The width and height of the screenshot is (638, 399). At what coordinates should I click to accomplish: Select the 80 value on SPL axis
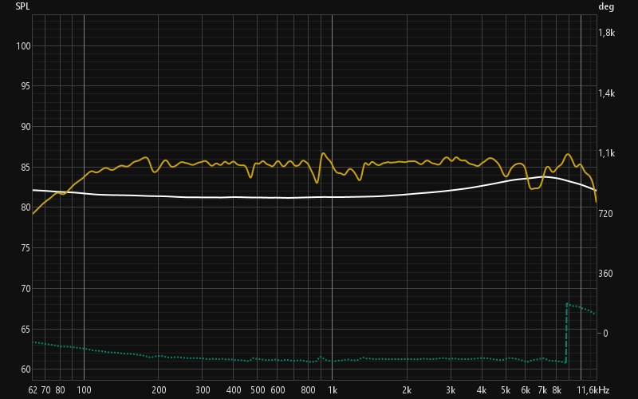coord(26,207)
